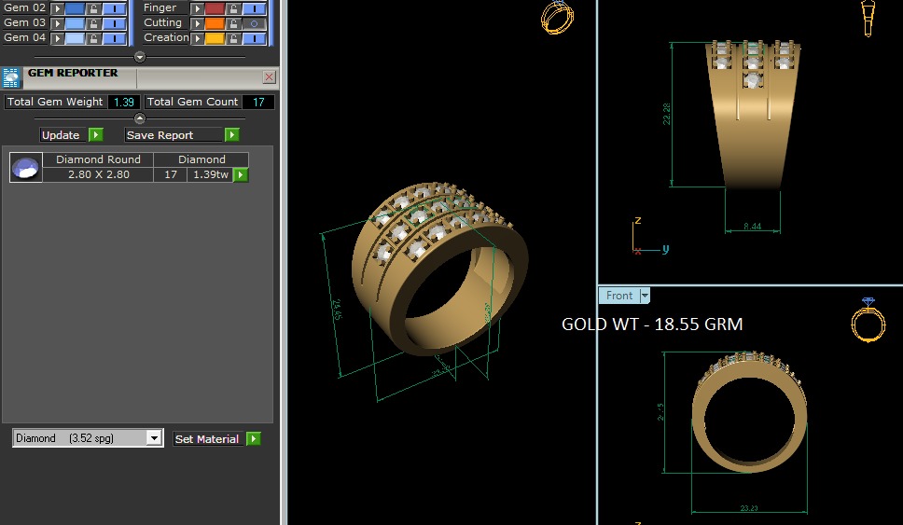The image size is (903, 525).
Task: Expand Cutting layer options arrow
Action: click(197, 23)
